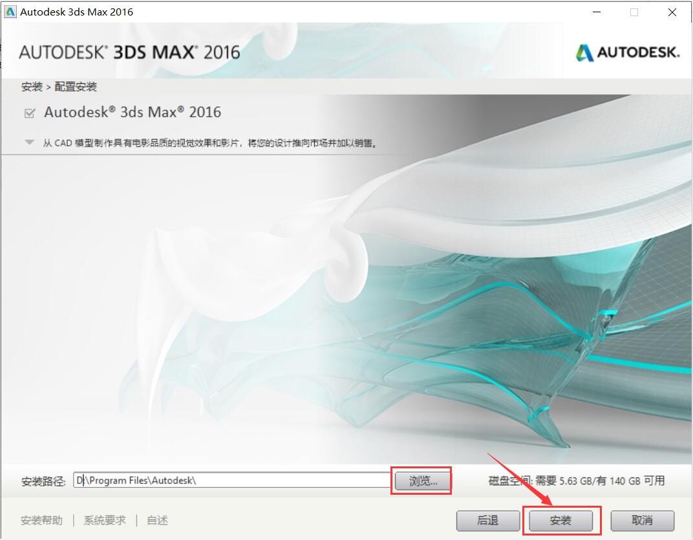Click the 安装 > 配置安装 breadcrumb

pos(59,87)
